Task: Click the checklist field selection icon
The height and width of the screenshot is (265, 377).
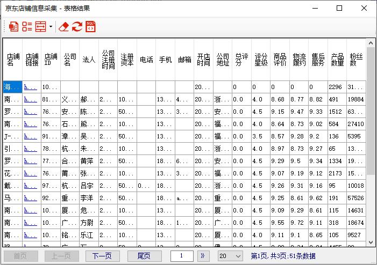Action: (27, 27)
